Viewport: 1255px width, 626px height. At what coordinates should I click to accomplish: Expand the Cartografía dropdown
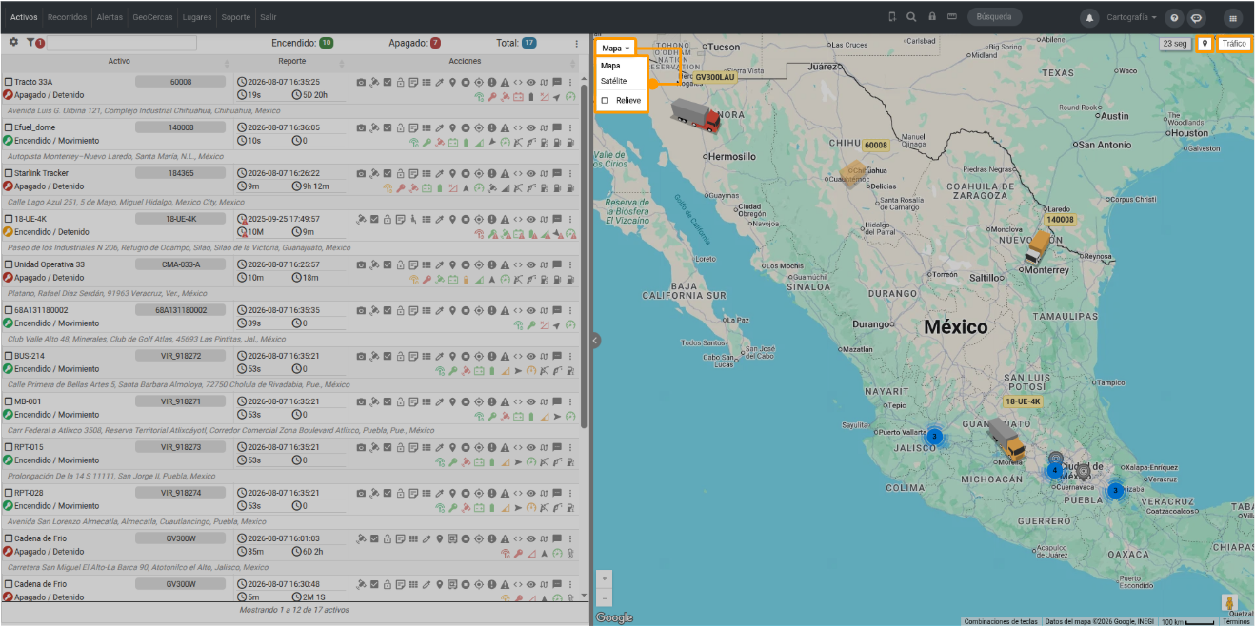[1131, 17]
